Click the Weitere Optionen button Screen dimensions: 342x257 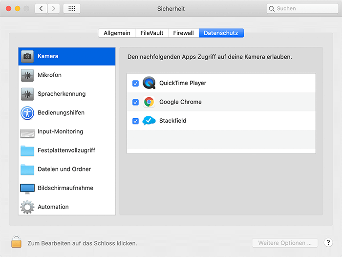tap(285, 243)
